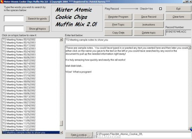Toggle the Flag Record checkbox
192x139 pixels.
click(x=160, y=9)
